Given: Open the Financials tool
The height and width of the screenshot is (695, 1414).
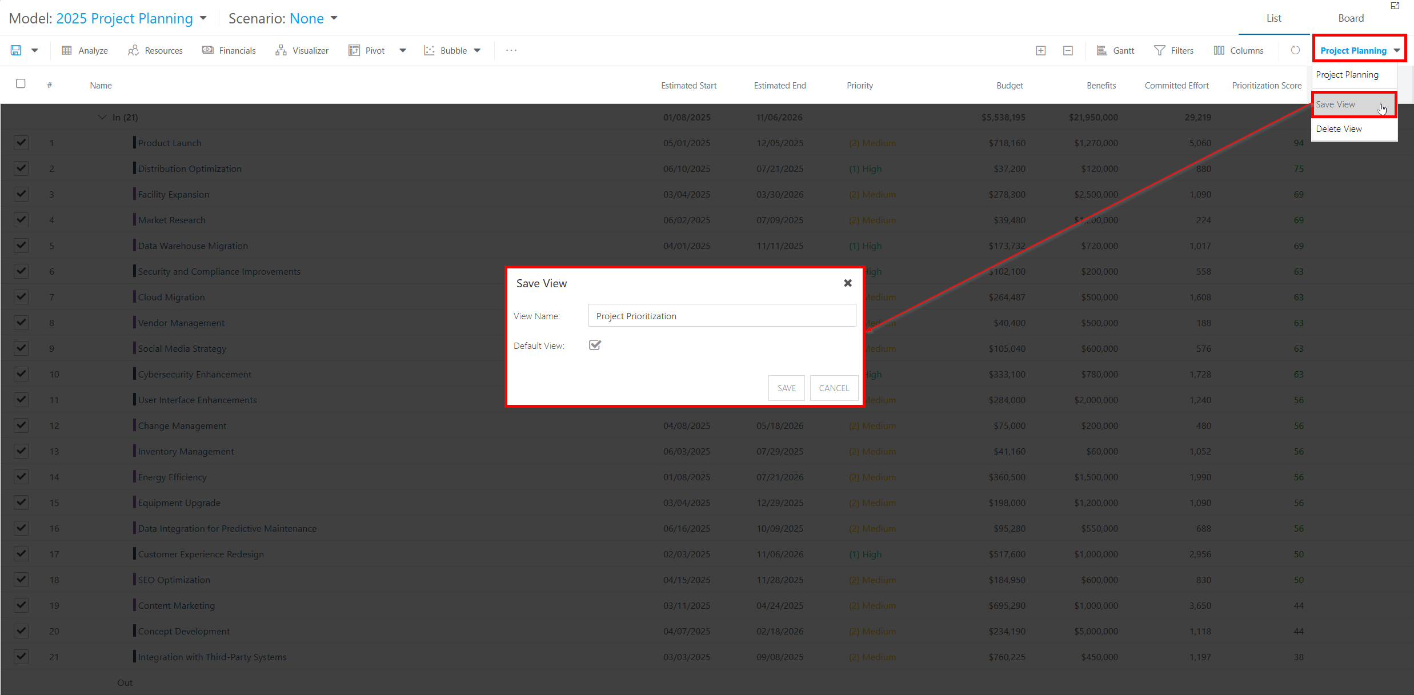Looking at the screenshot, I should coord(229,50).
